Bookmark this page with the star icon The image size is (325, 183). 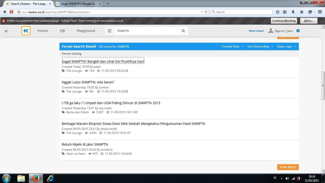[x=278, y=12]
